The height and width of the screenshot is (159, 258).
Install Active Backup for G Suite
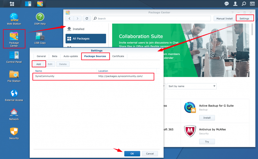tap(207, 118)
